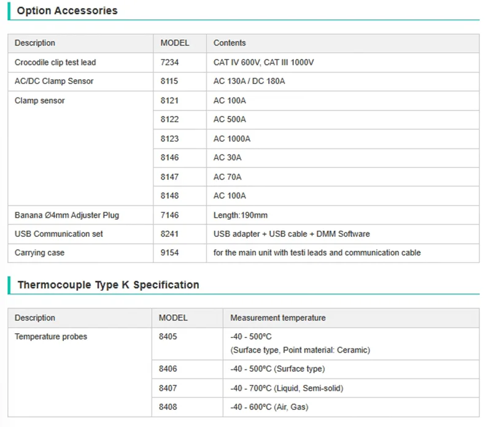
Task: Select the Temperature probes description cell
Action: click(x=51, y=337)
